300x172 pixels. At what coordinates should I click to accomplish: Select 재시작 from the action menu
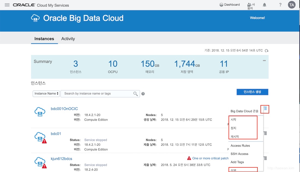pyautogui.click(x=235, y=137)
